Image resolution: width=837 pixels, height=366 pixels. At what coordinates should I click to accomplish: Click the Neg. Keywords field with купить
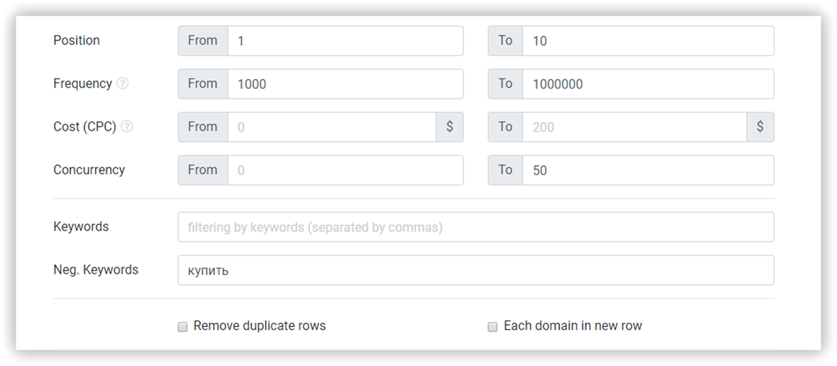click(476, 270)
